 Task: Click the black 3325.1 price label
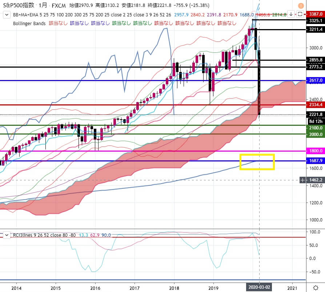coord(316,20)
